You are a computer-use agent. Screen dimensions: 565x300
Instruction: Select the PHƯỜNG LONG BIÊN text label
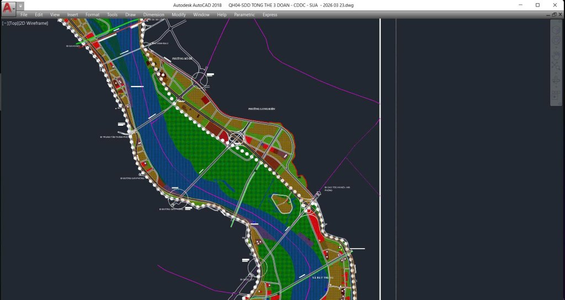tap(262, 109)
